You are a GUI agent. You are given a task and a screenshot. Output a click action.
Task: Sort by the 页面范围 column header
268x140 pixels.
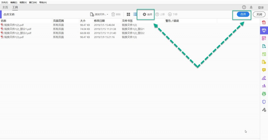58,21
